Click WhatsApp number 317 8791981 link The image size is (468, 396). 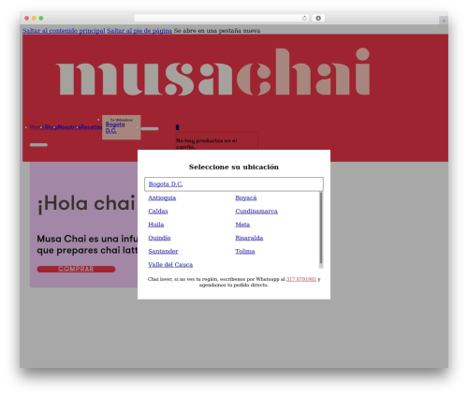pyautogui.click(x=301, y=279)
